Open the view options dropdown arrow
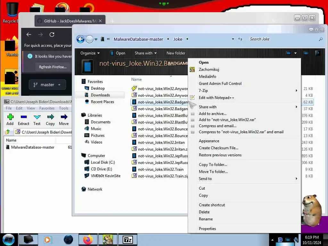 tap(295, 53)
